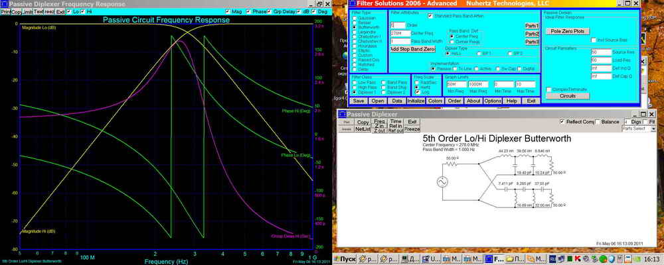Toggle the dB checkbox
Screen dimensions: 664x265
click(299, 12)
